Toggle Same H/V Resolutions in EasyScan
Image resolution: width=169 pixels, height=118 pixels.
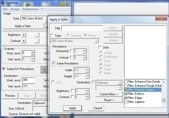[x=4, y=69]
